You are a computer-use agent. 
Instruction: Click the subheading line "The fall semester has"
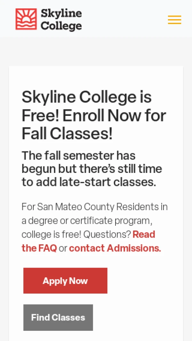click(78, 156)
